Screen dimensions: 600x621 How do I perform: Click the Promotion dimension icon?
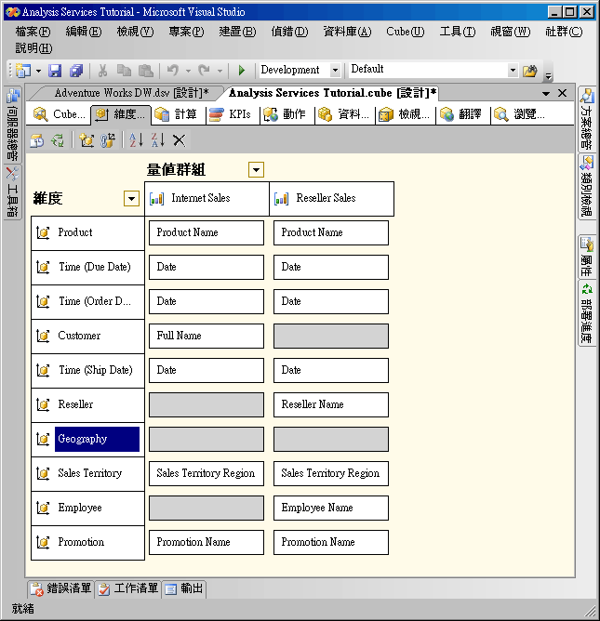[x=43, y=542]
